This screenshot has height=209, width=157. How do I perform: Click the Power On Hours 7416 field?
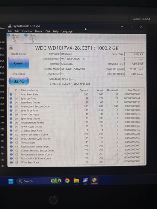pos(134,74)
